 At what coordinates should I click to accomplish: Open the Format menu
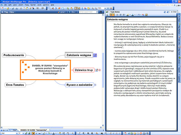click(x=33, y=5)
